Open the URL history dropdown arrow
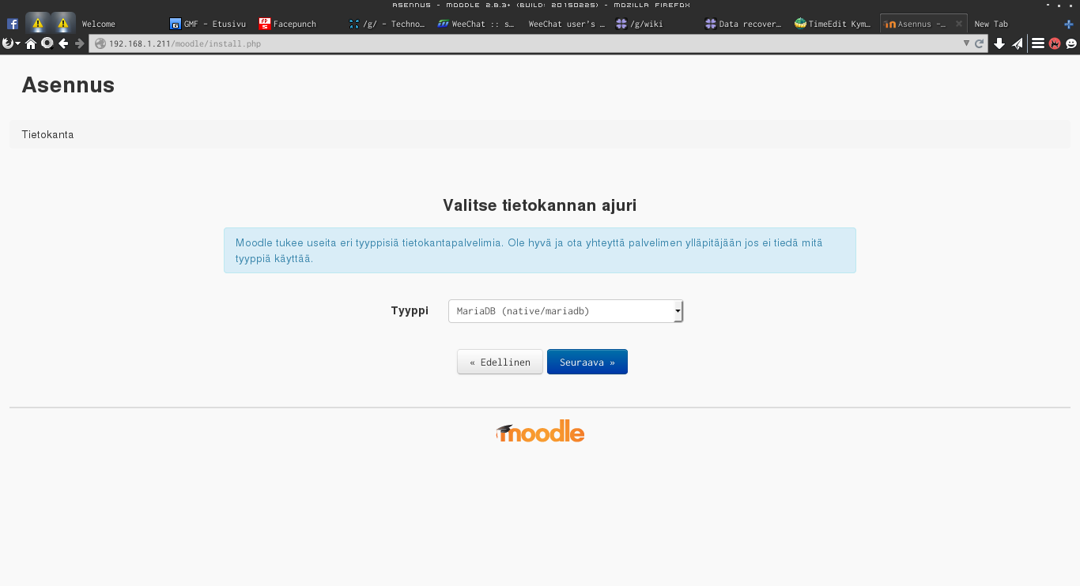The width and height of the screenshot is (1080, 586). 966,44
